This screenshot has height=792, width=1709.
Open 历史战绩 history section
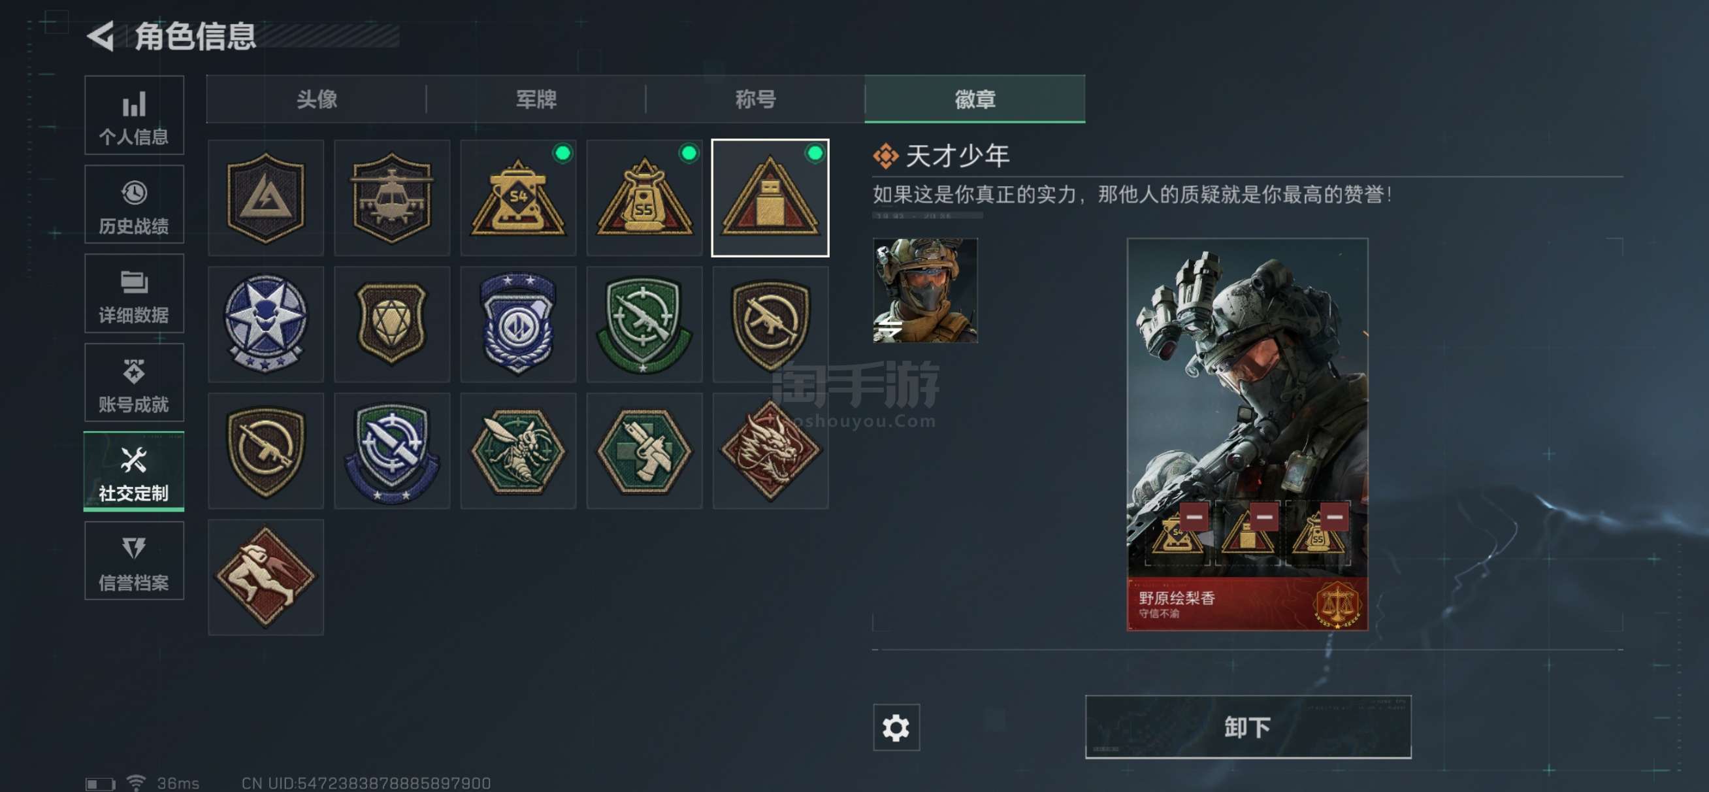tap(134, 205)
